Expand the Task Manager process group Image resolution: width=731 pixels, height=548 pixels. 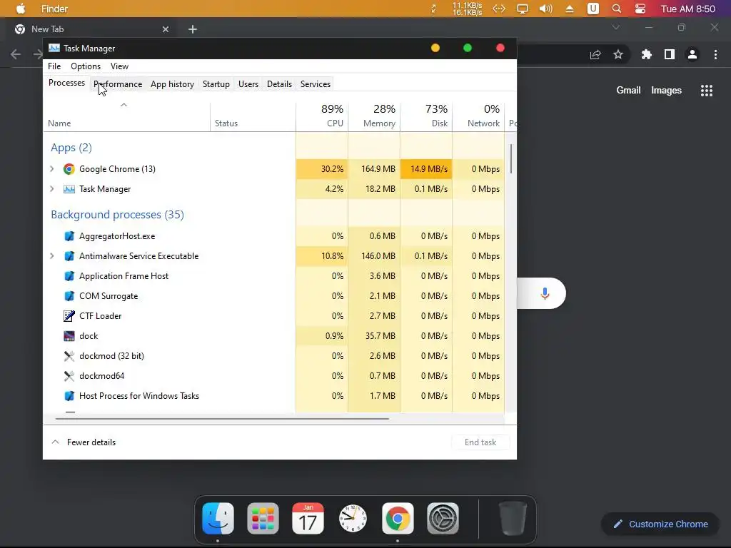[51, 189]
